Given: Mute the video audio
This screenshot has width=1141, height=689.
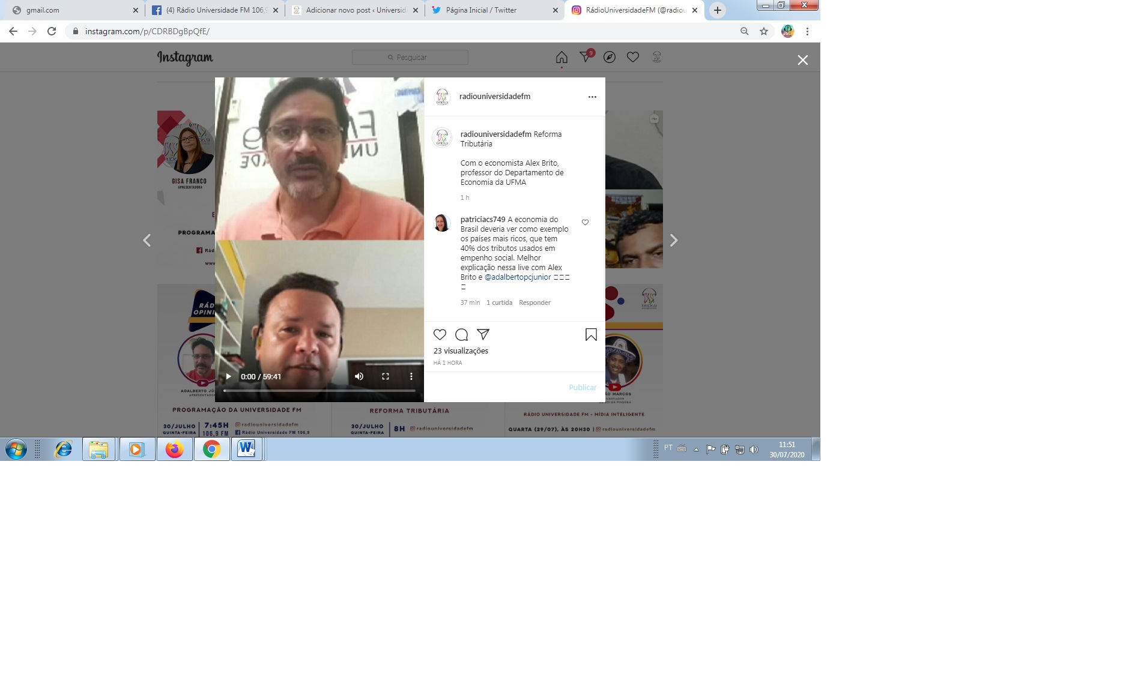Looking at the screenshot, I should tap(359, 376).
